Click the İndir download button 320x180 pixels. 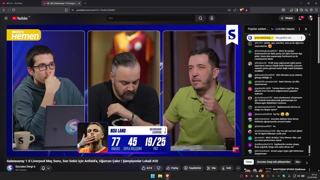(226, 168)
